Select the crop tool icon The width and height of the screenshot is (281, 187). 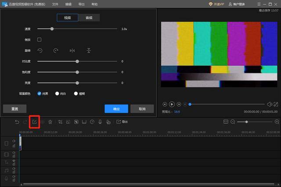tap(61, 122)
